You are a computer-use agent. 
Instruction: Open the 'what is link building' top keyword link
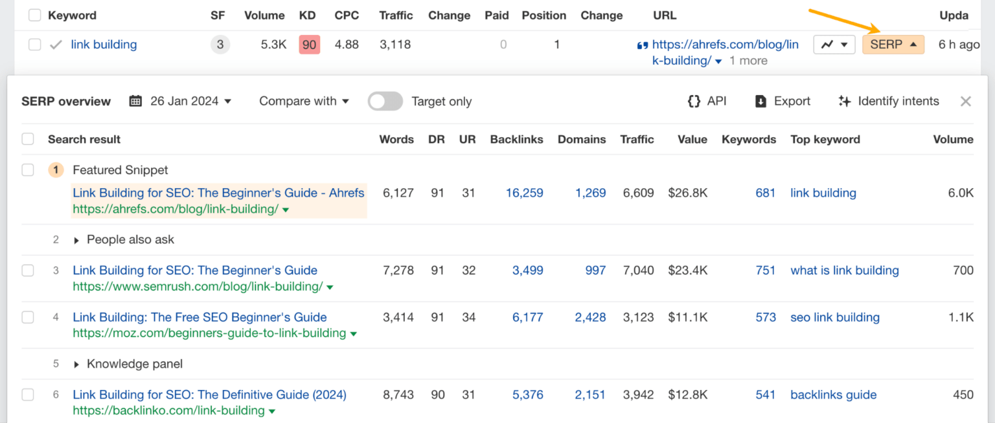coord(844,270)
